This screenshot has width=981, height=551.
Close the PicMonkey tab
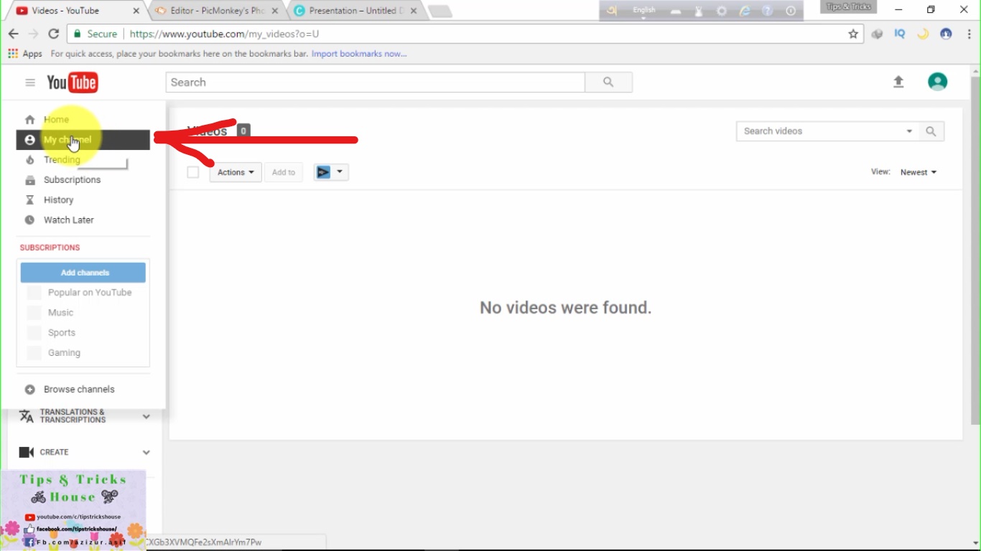pyautogui.click(x=275, y=11)
